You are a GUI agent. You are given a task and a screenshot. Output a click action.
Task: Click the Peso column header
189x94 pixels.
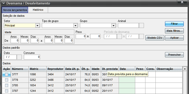click(140, 69)
